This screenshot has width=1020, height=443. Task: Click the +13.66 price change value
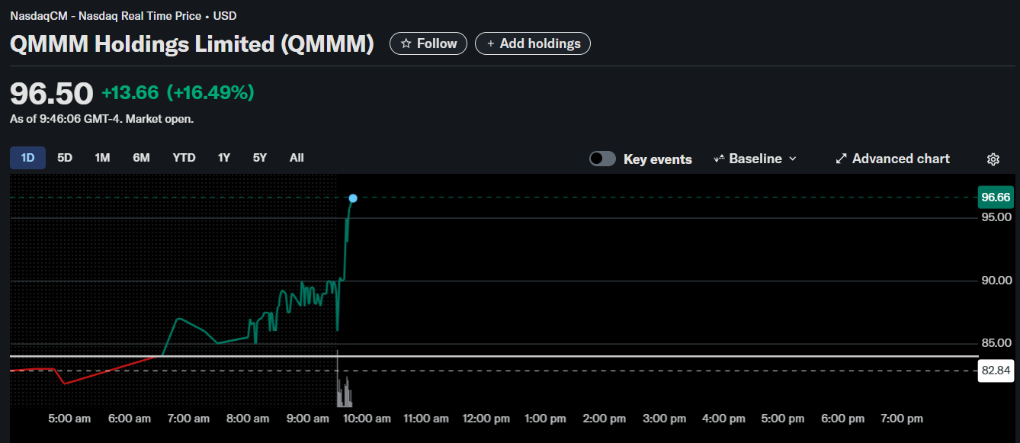pos(130,93)
